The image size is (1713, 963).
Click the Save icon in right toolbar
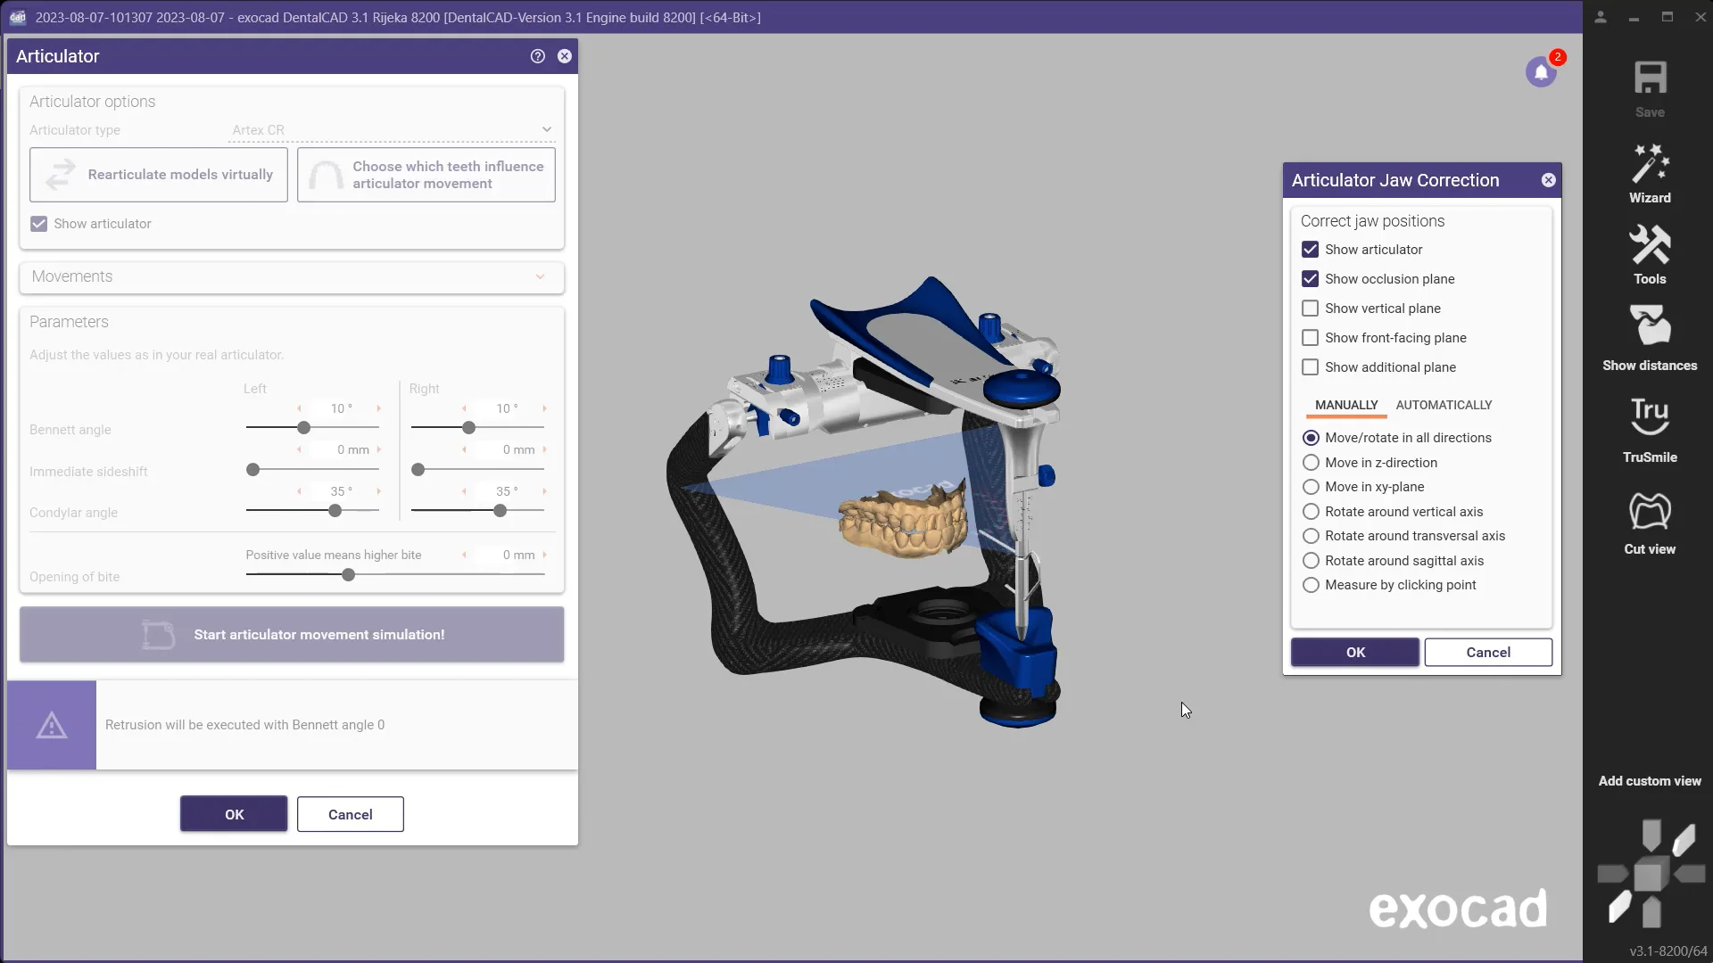[1650, 88]
